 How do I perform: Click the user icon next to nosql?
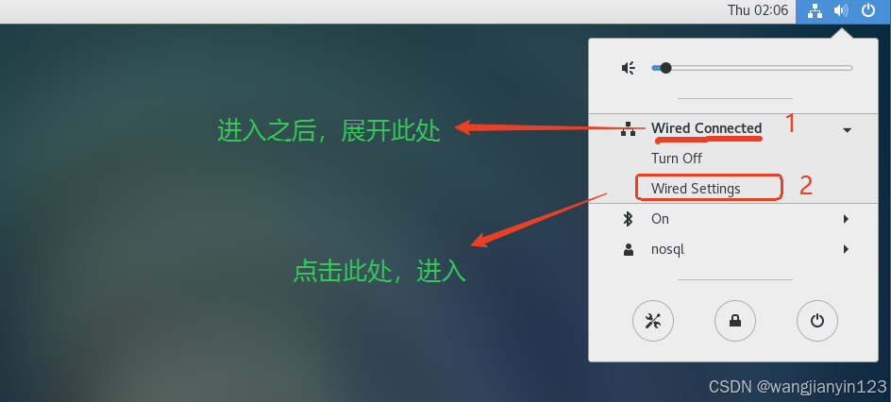click(629, 249)
